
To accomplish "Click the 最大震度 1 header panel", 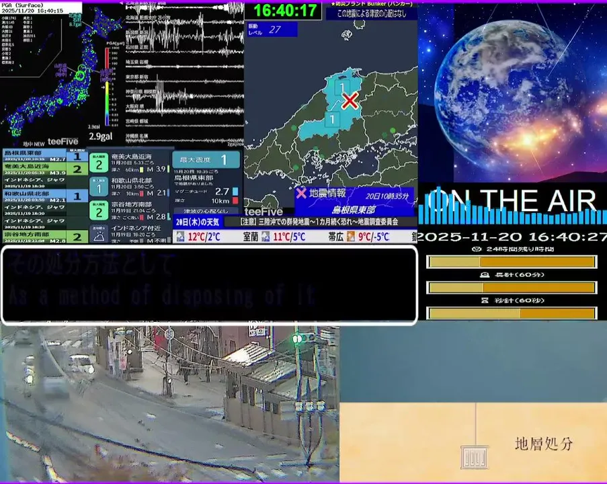I will (206, 159).
